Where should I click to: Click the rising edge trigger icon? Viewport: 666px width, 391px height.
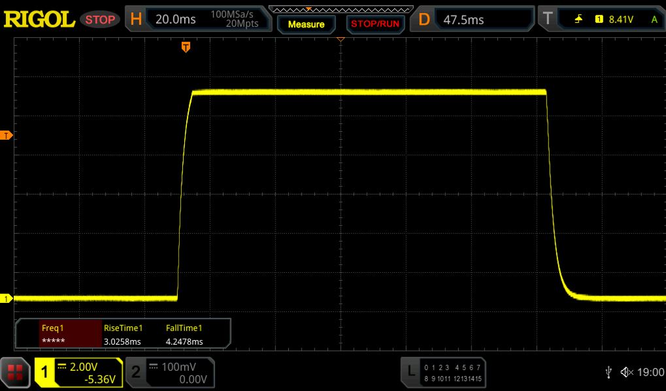[578, 20]
